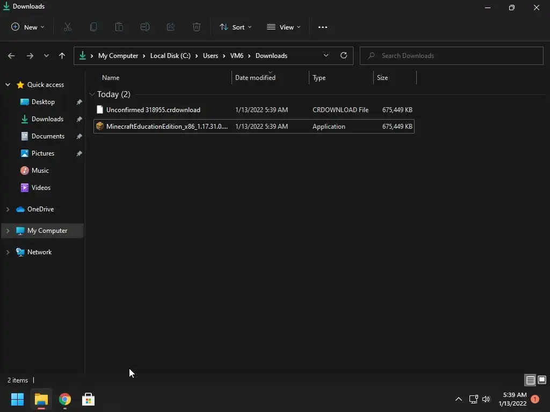Image resolution: width=550 pixels, height=412 pixels.
Task: Open the recent locations dropdown chevron
Action: pos(46,56)
